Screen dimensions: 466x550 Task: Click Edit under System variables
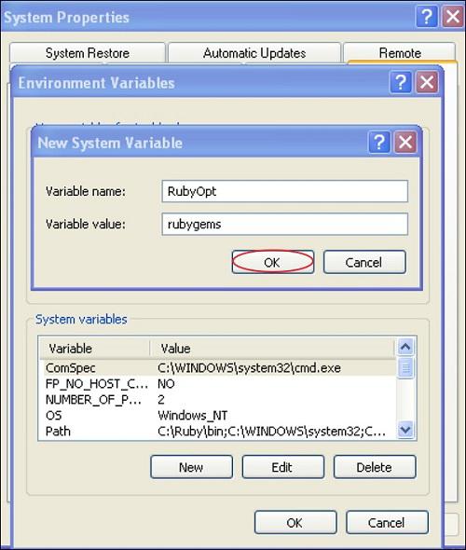283,467
